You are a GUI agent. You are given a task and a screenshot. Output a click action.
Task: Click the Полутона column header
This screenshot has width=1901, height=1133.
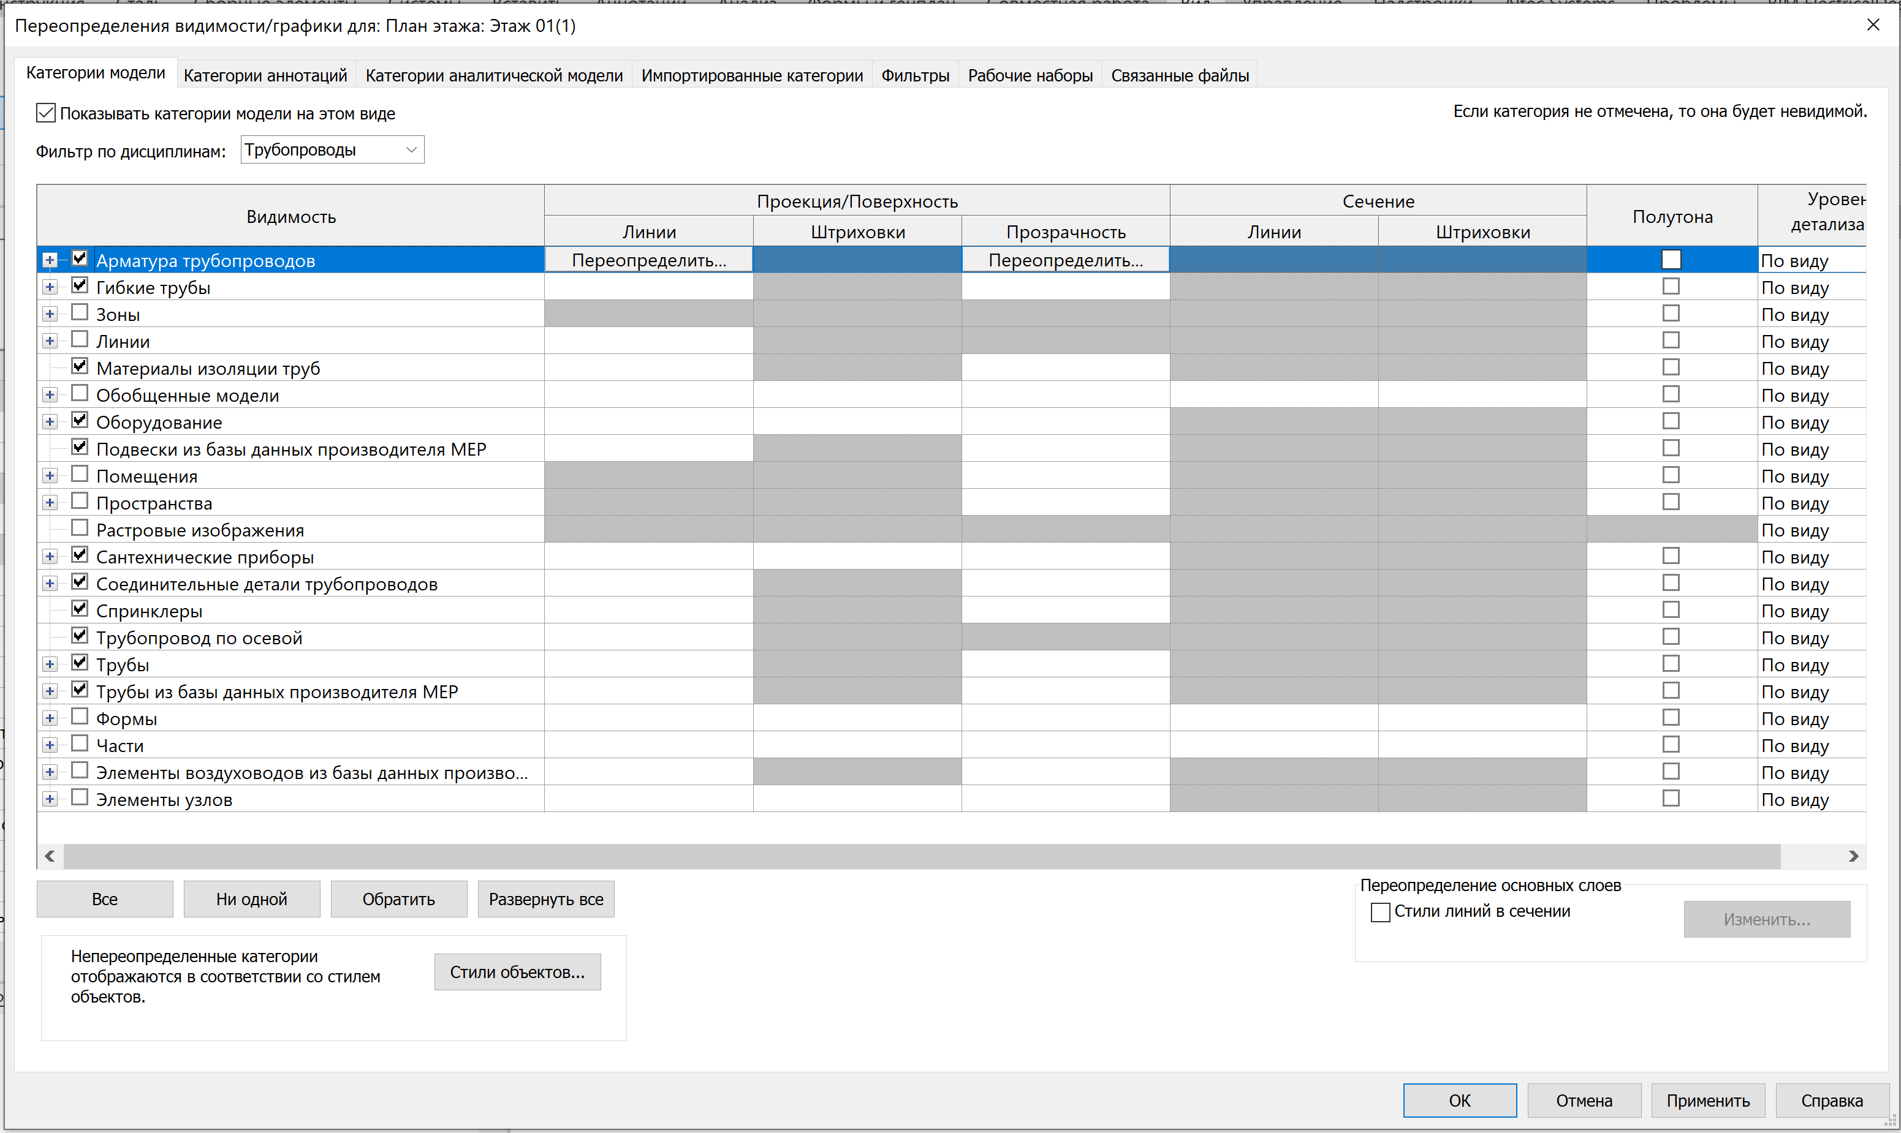point(1672,216)
